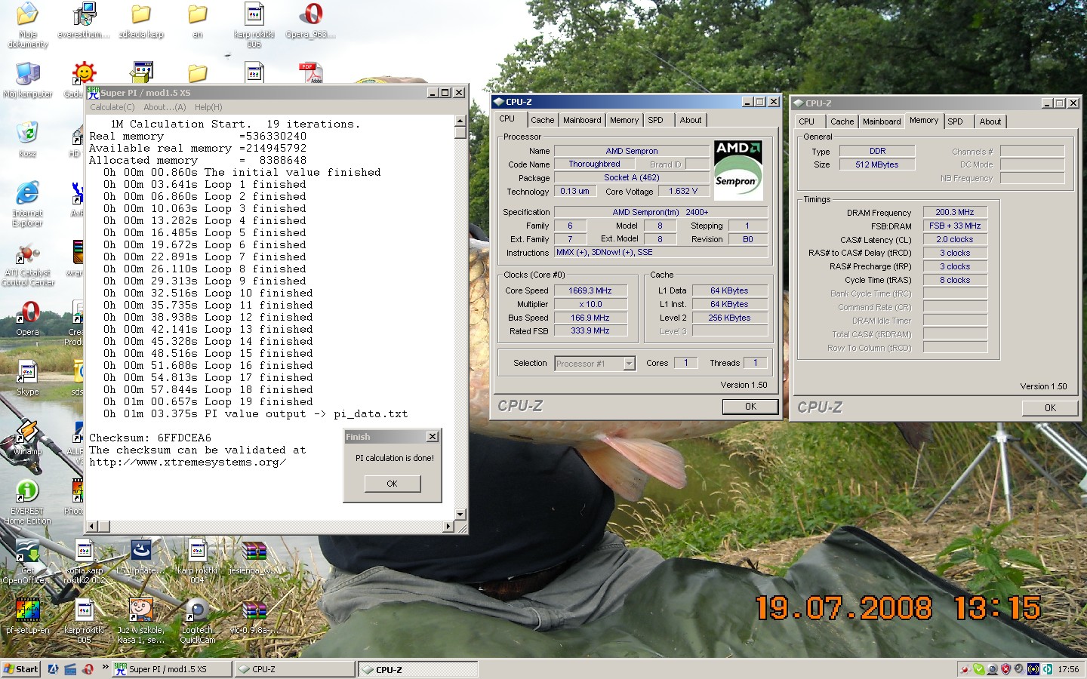This screenshot has height=679, width=1087.
Task: Click the 'Checksum: 6FFDCEA6' line in Super PI
Action: tap(150, 438)
